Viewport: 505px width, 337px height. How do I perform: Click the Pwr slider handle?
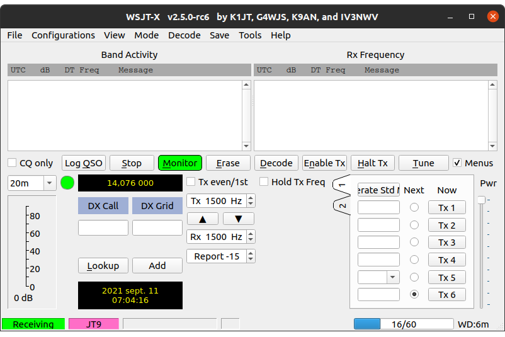(482, 200)
